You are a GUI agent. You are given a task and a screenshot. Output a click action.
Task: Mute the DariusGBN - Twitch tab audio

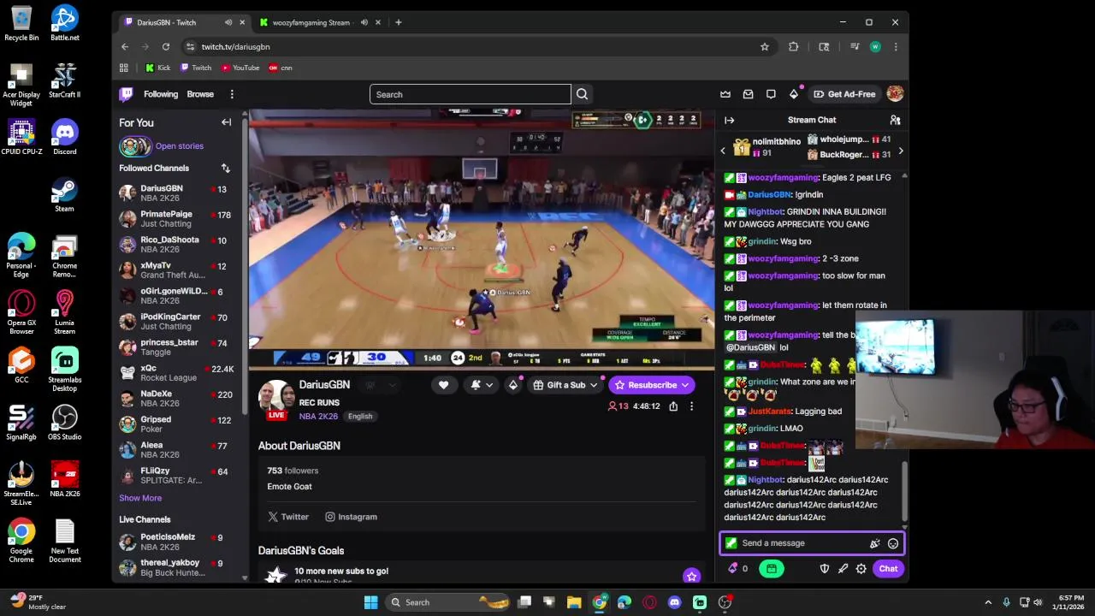(228, 22)
